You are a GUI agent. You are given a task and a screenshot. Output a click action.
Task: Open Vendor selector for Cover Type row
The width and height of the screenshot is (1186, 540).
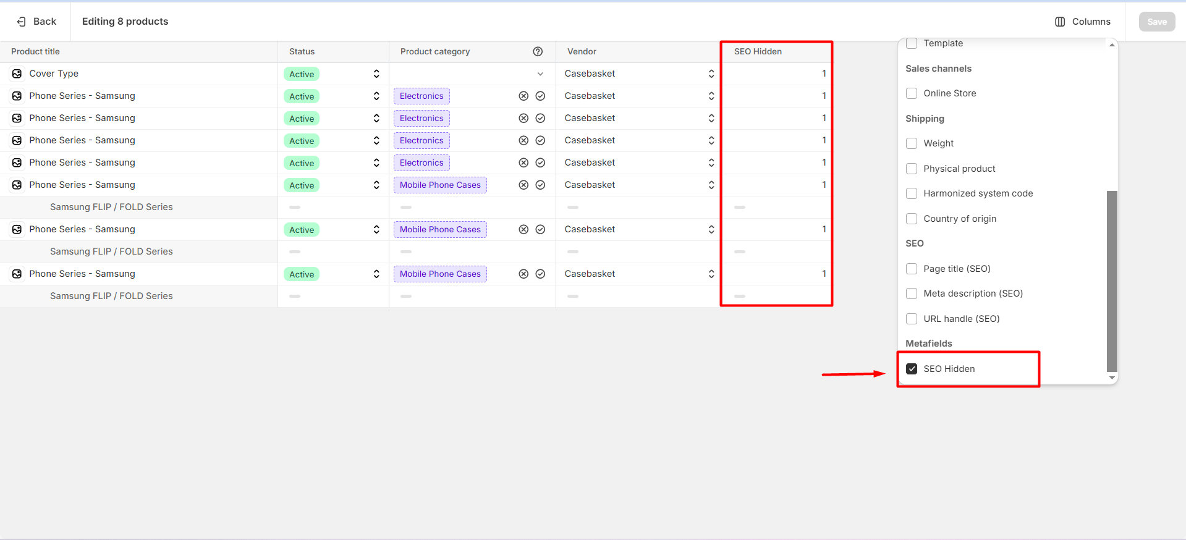coord(711,74)
